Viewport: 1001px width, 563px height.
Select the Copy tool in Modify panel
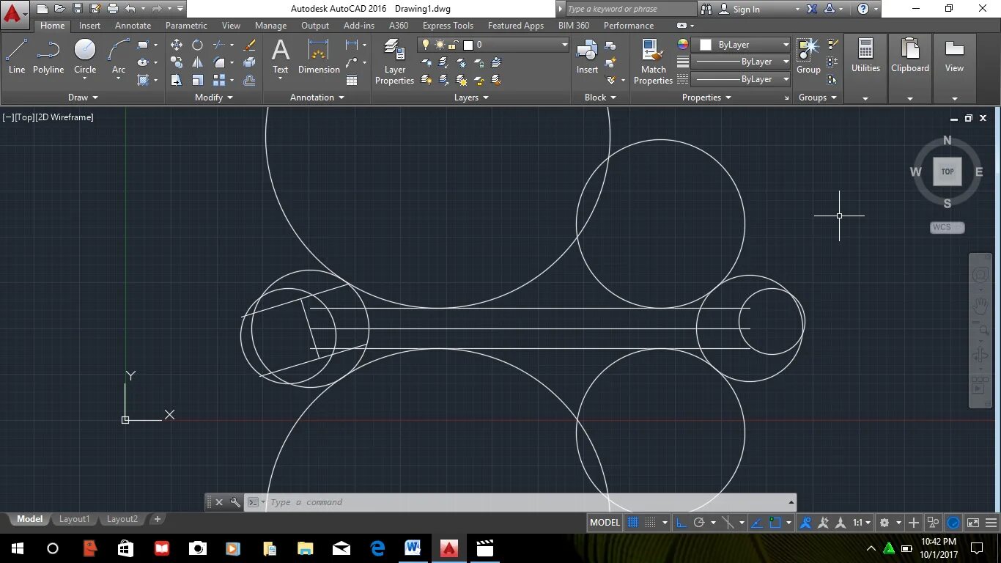[x=177, y=62]
